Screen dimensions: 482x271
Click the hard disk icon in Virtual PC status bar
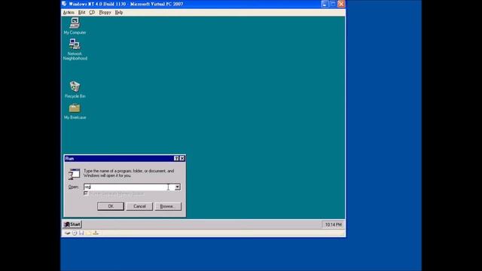click(x=67, y=233)
